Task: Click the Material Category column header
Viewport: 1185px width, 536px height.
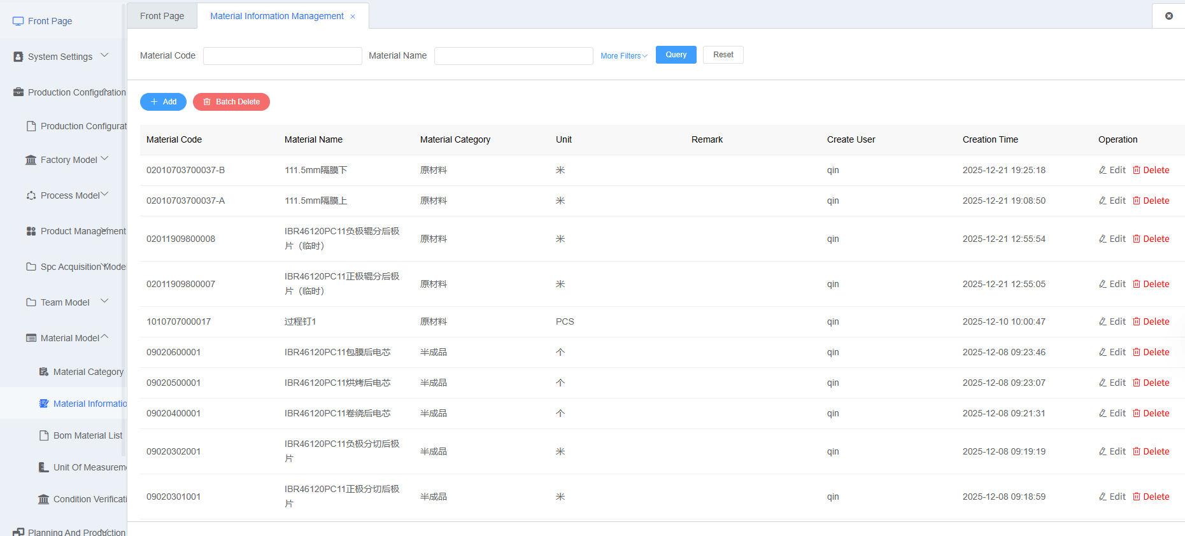Action: 455,139
